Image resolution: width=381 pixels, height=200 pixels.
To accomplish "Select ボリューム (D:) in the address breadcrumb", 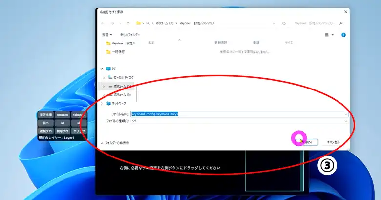I will 165,23.
